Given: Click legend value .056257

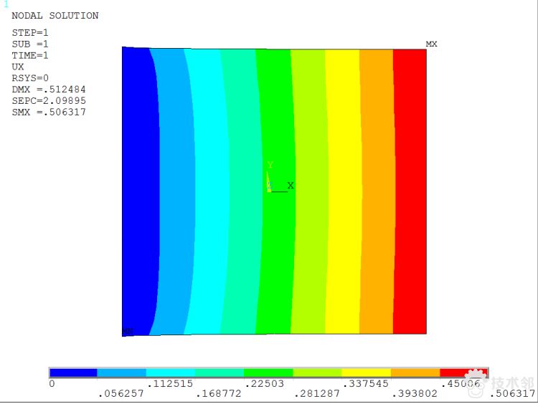Looking at the screenshot, I should 121,394.
